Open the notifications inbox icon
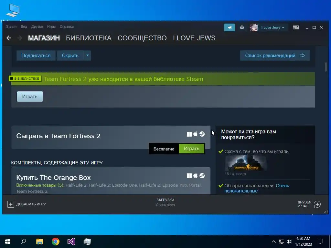 [242, 27]
